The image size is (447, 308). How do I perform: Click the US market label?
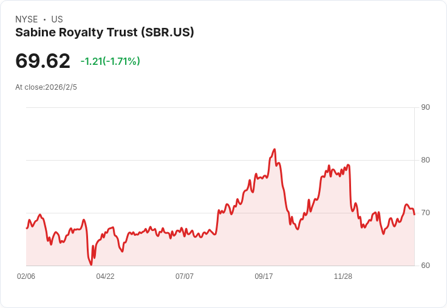point(57,19)
